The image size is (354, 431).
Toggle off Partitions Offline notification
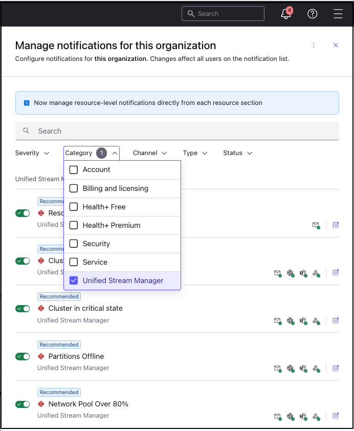point(23,356)
